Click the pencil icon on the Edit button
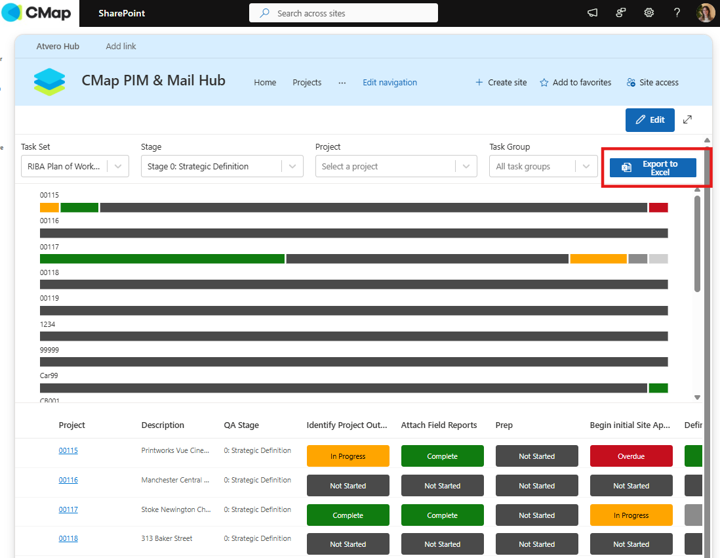 pyautogui.click(x=640, y=120)
